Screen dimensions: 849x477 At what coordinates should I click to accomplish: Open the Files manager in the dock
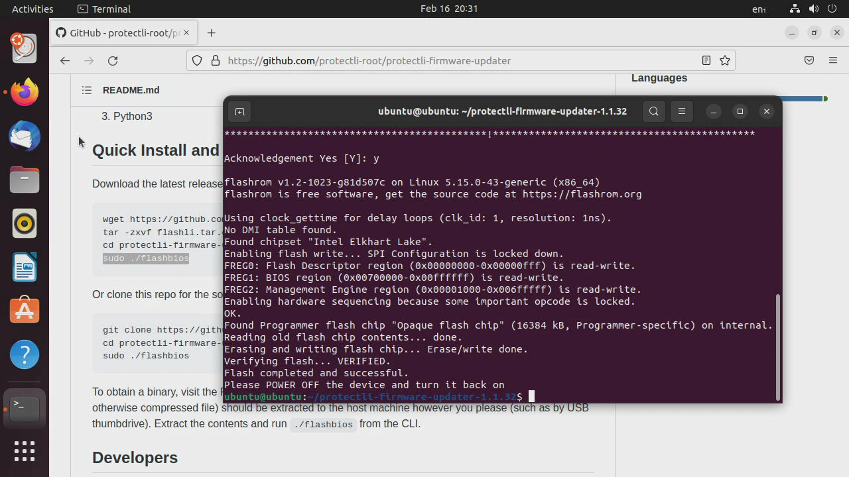[x=25, y=180]
